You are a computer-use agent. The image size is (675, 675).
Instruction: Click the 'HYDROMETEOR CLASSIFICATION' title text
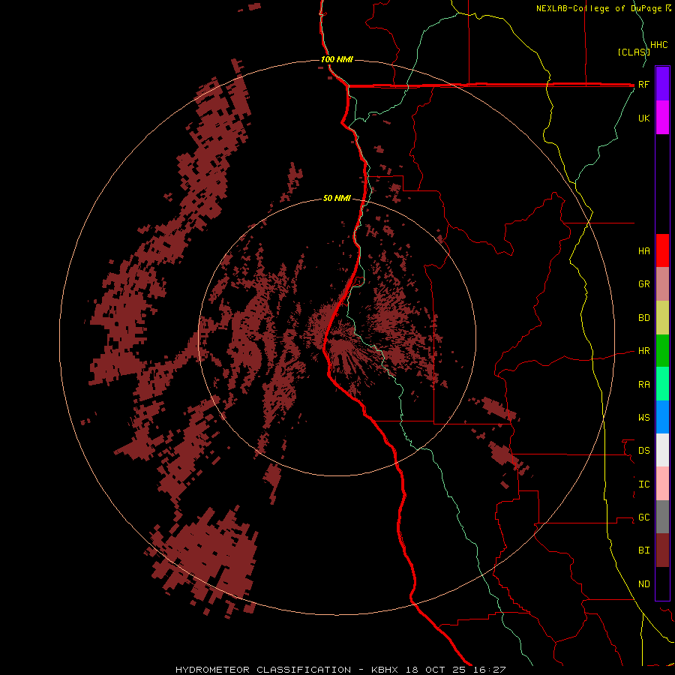[263, 670]
